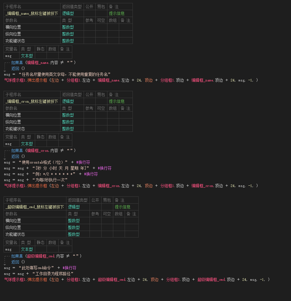Click the msg line “例: */2 * * * * * *”

point(51,174)
